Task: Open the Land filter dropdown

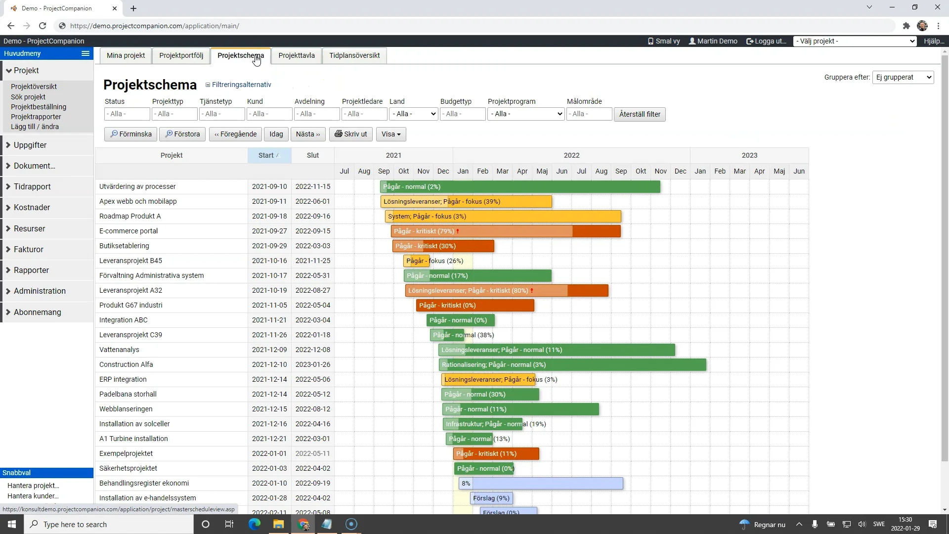Action: tap(413, 114)
